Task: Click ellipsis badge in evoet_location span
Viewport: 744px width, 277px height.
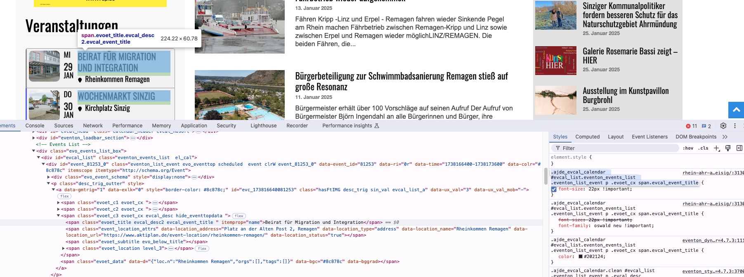Action: click(171, 249)
